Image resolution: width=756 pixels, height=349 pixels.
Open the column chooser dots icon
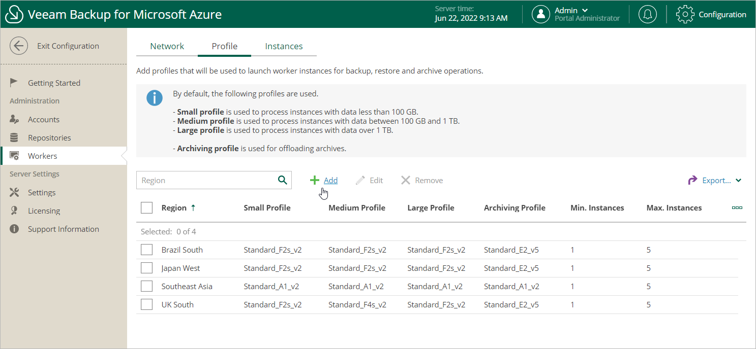[737, 207]
